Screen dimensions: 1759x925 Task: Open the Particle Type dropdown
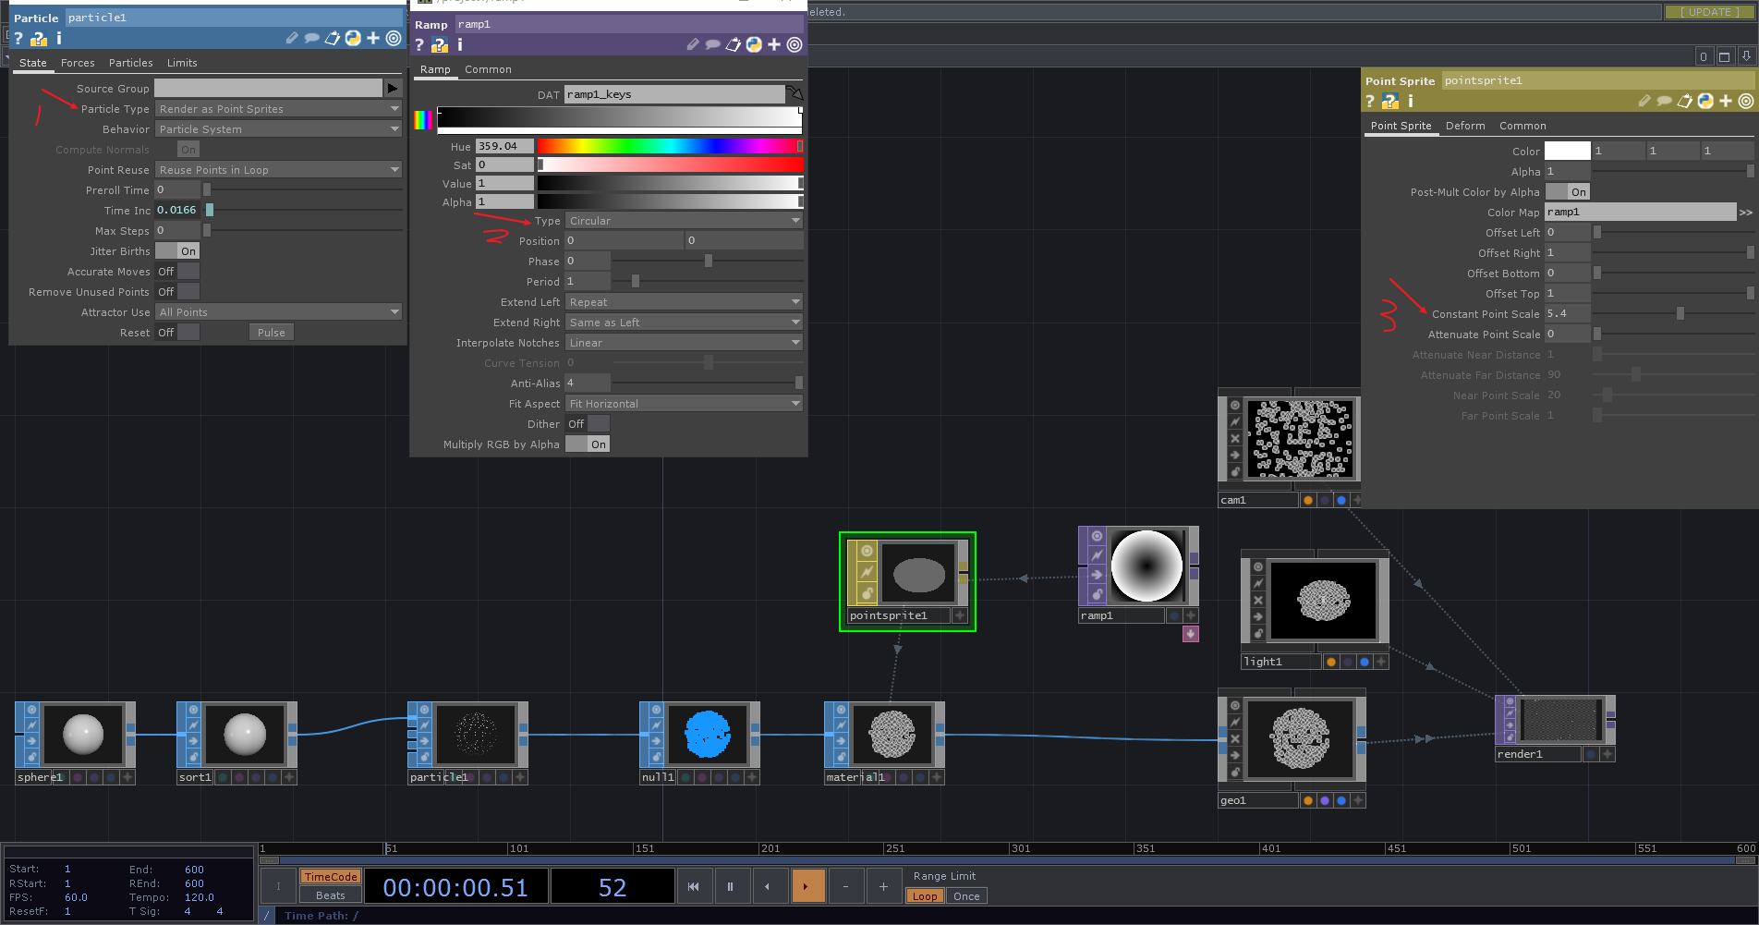(277, 108)
